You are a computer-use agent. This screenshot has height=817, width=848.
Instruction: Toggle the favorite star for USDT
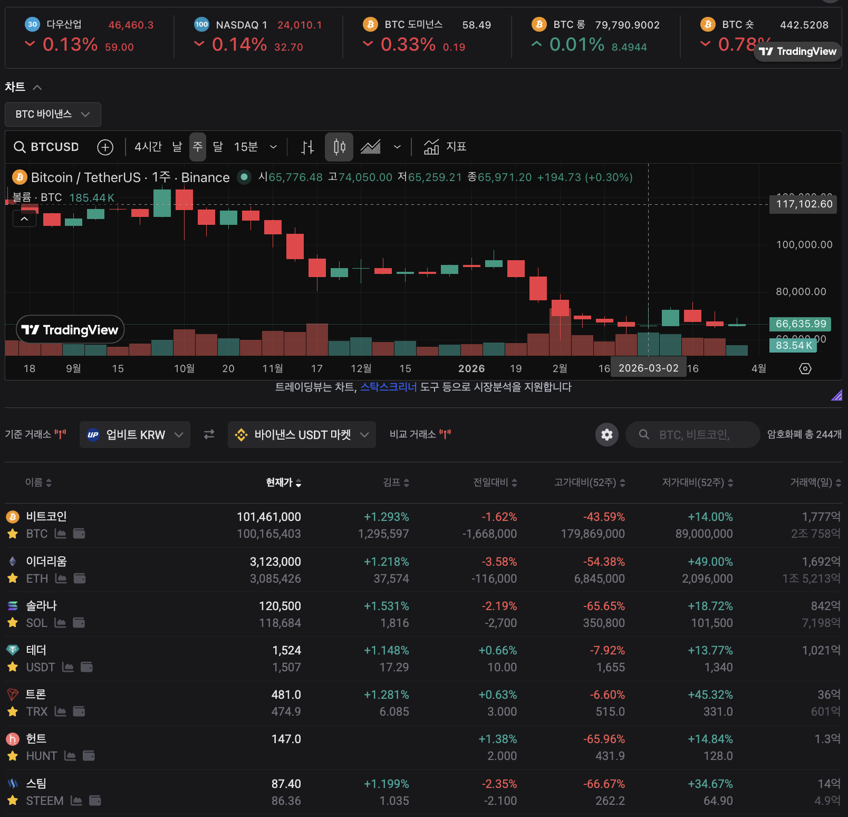(x=13, y=667)
